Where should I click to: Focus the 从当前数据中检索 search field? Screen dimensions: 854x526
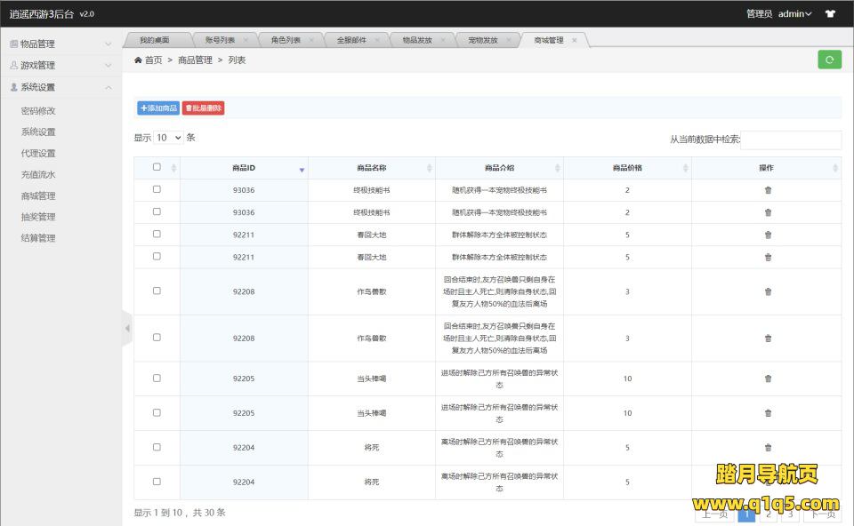pyautogui.click(x=790, y=139)
